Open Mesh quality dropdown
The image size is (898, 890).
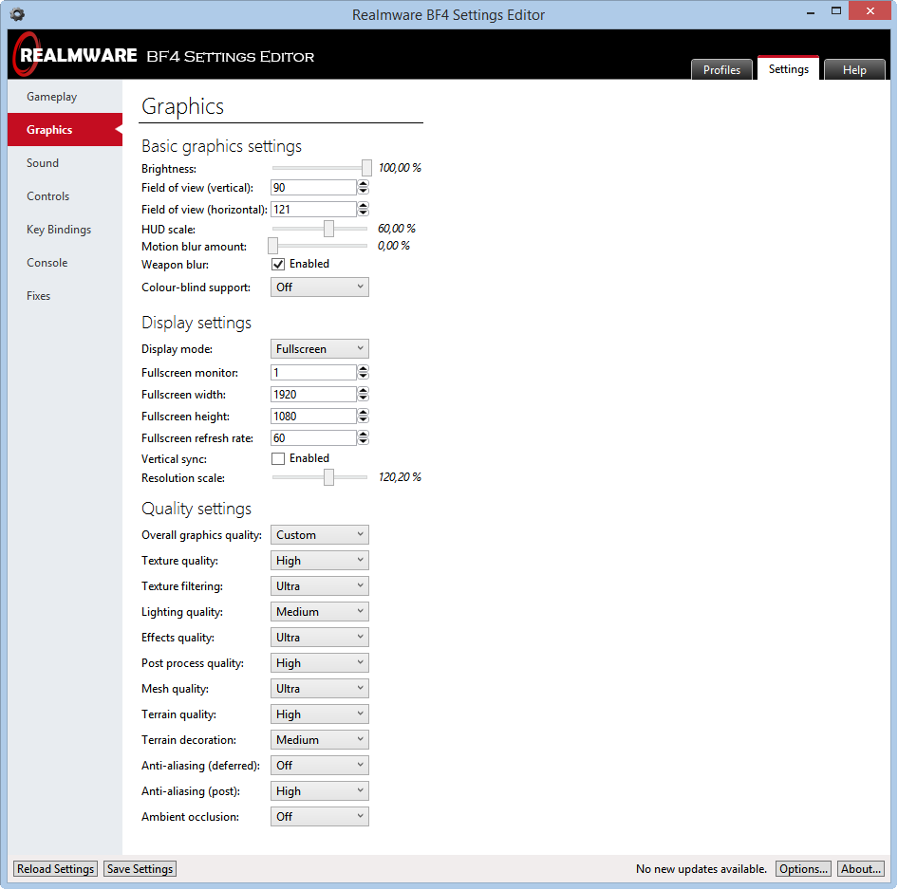(x=320, y=689)
